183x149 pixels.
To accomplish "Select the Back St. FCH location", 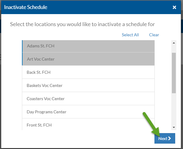I will pos(88,72).
